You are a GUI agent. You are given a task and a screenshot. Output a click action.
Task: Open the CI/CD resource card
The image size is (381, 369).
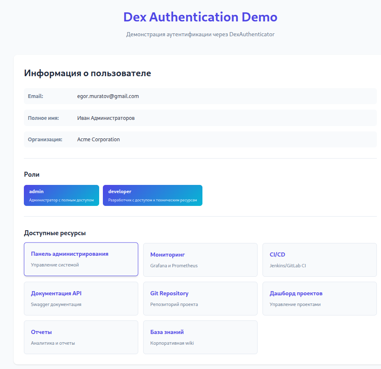(319, 260)
